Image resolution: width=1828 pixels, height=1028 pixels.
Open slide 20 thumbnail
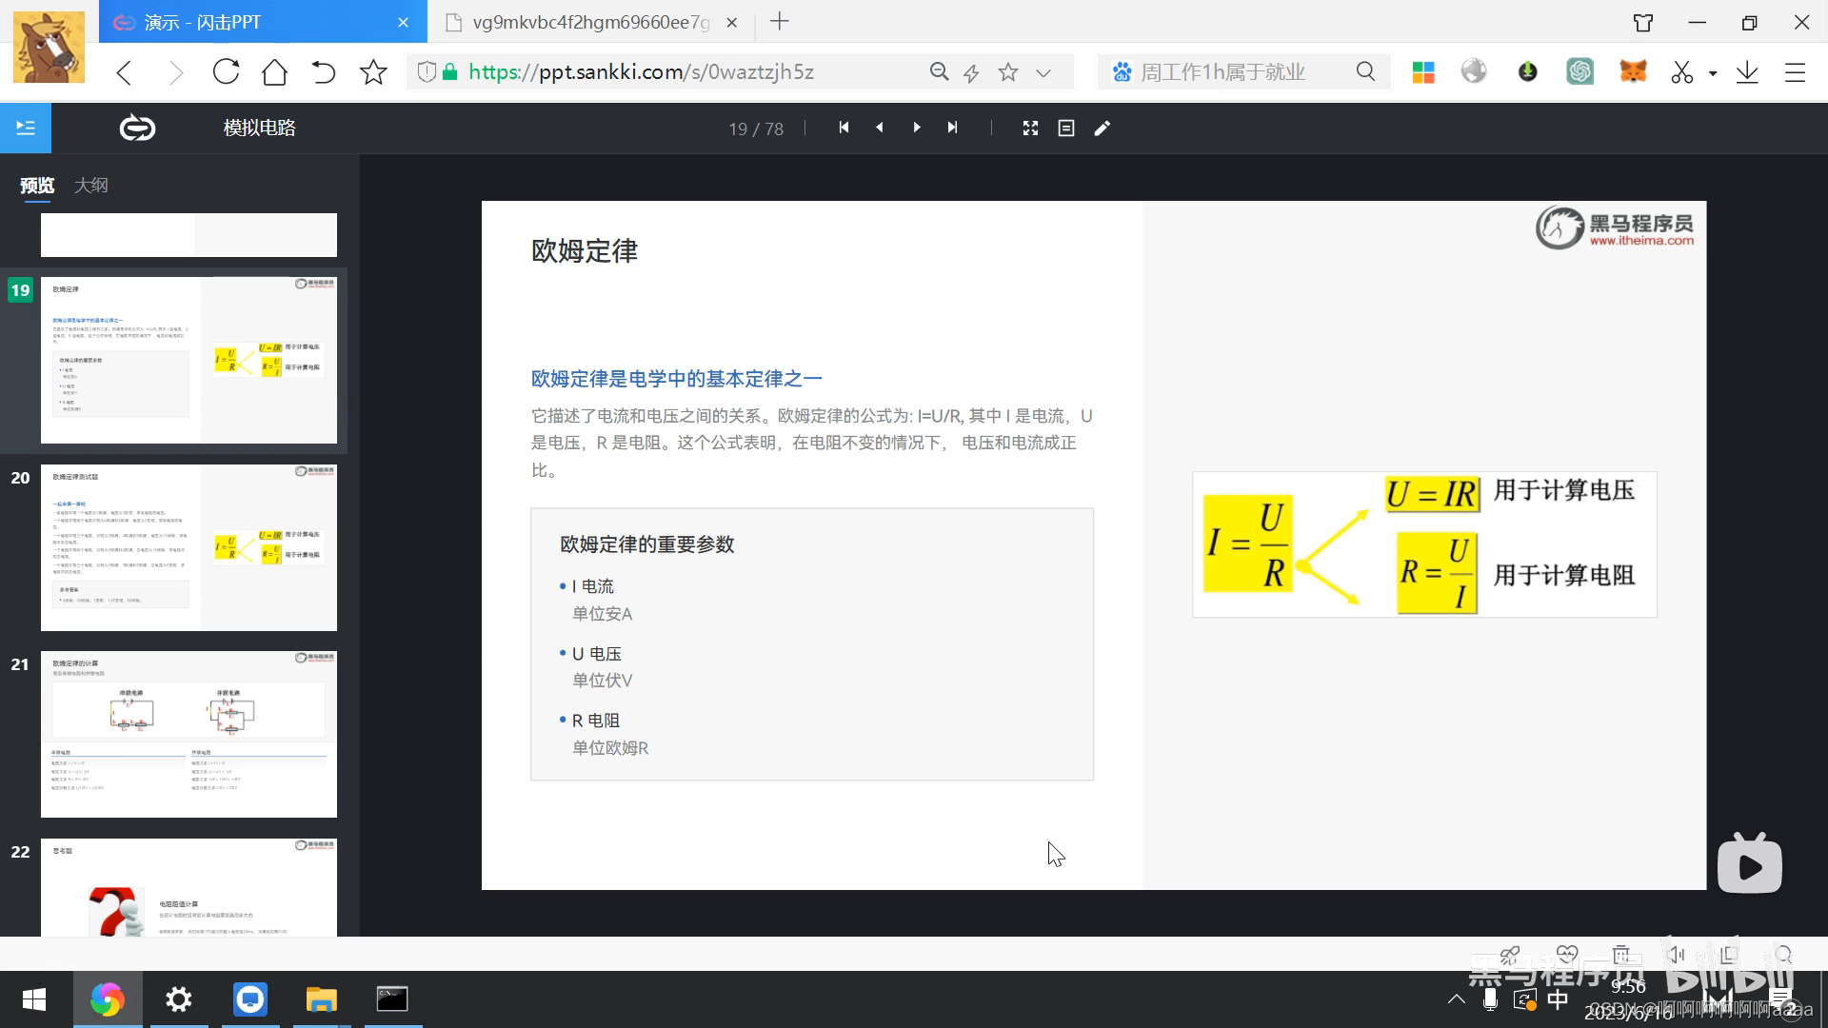coord(189,547)
